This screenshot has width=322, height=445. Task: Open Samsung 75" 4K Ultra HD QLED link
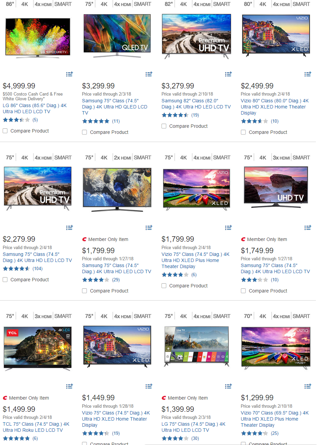pos(114,107)
